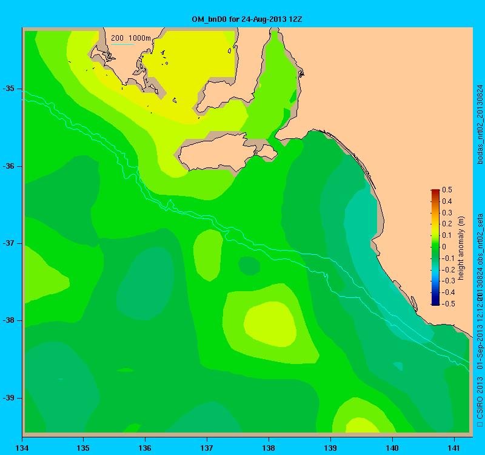The height and width of the screenshot is (455, 485).
Task: Click the '138' longitude axis label
Action: [269, 448]
